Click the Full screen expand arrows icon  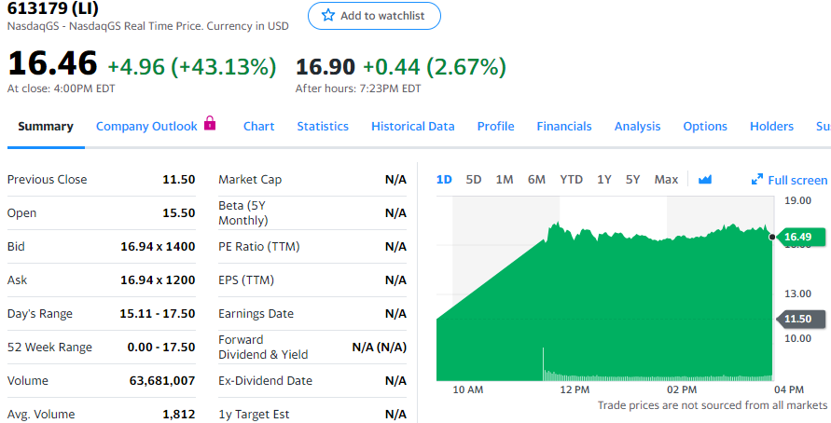click(756, 180)
